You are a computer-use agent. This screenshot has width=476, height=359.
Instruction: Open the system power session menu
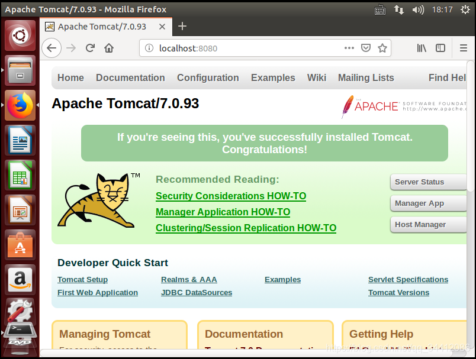pos(465,9)
